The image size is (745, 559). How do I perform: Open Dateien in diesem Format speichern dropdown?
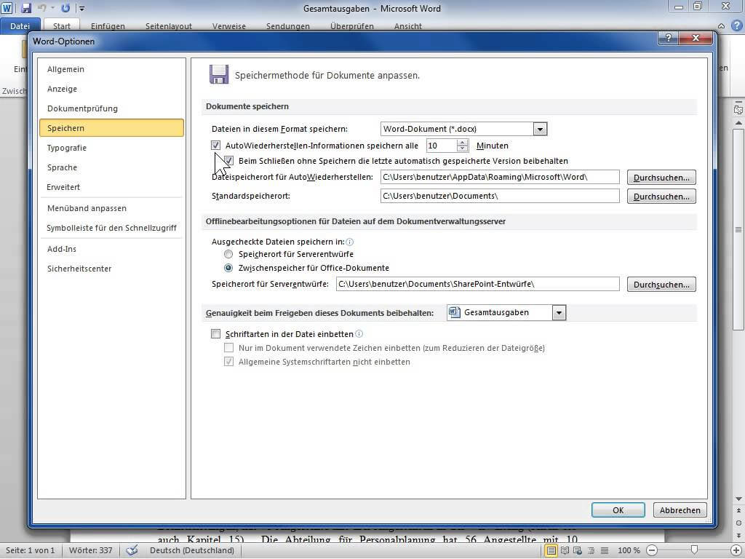(x=540, y=129)
